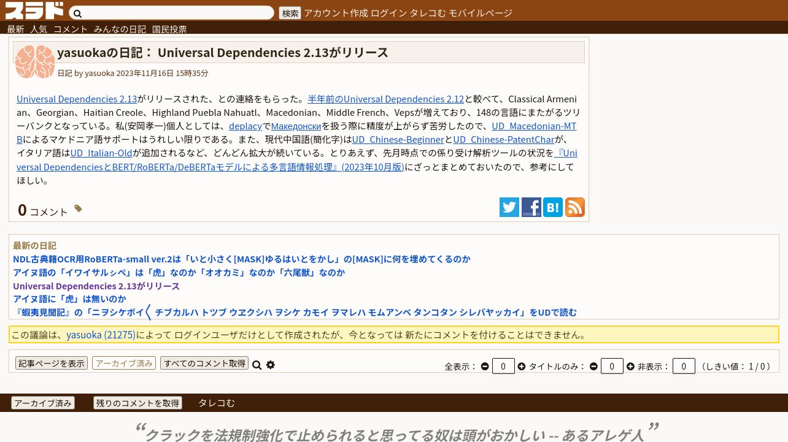Open UD_Italian-Old link
788x442 pixels.
pyautogui.click(x=101, y=153)
